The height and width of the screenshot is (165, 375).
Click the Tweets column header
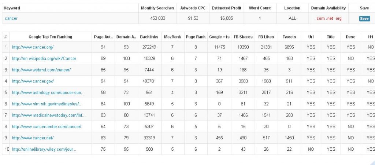click(289, 37)
